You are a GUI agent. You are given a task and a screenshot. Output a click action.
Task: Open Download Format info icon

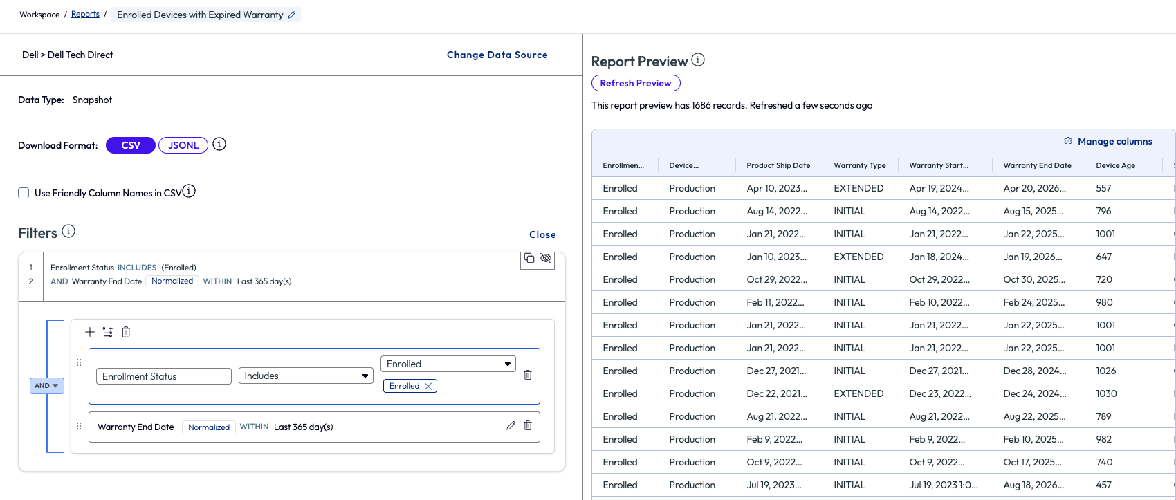click(219, 144)
